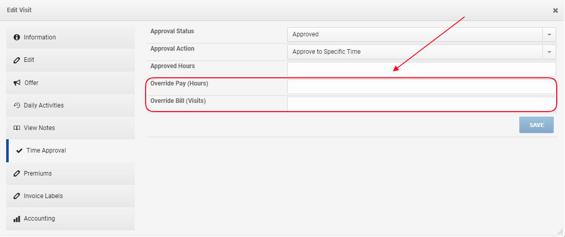Click the Approval Action label text
The image size is (565, 237).
[x=172, y=49]
